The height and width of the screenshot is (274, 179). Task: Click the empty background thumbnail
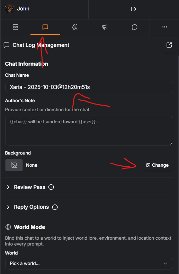[x=14, y=165]
